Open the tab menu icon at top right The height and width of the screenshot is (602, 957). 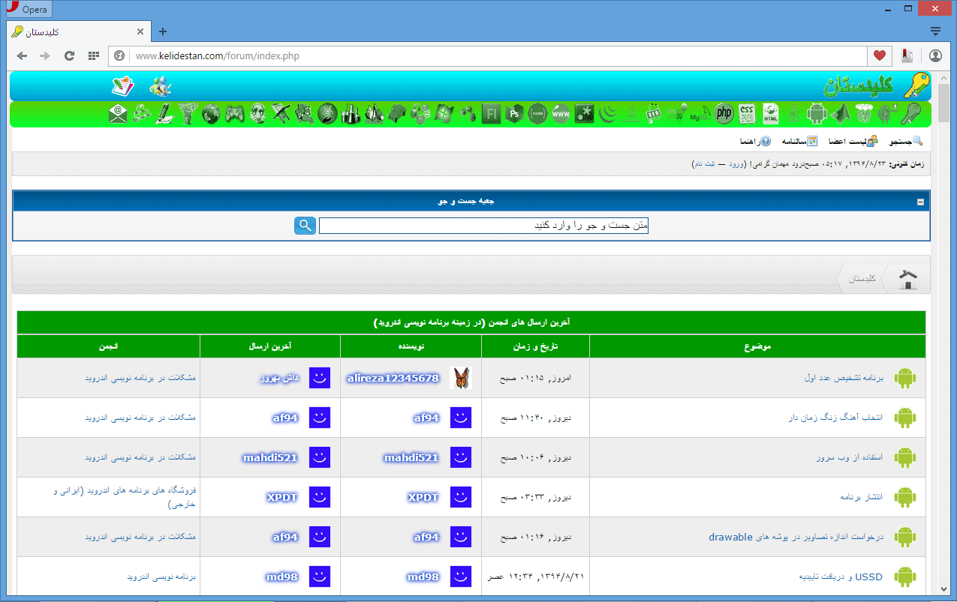[x=935, y=31]
